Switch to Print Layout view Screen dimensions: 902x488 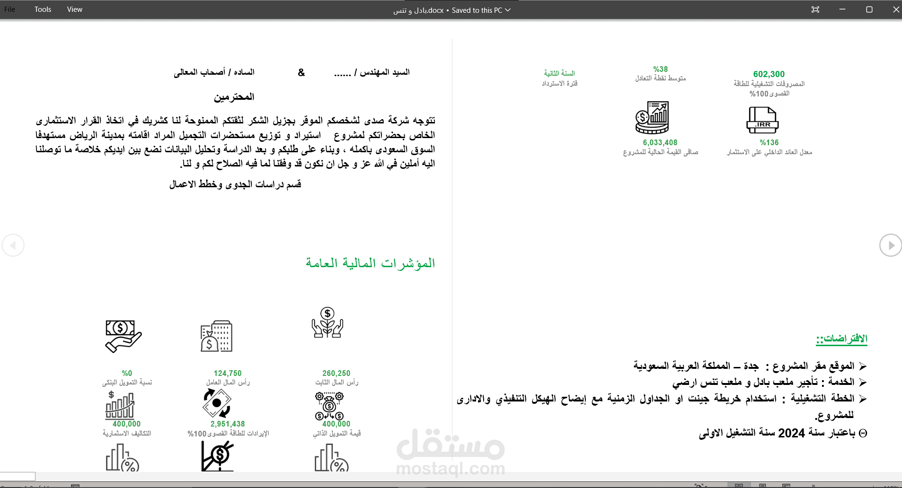[762, 485]
